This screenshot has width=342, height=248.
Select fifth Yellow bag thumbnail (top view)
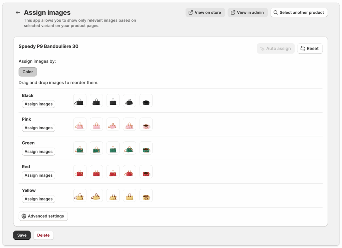pyautogui.click(x=146, y=195)
